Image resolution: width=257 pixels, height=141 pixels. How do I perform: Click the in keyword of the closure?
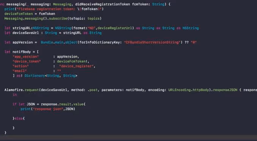coord(14,95)
